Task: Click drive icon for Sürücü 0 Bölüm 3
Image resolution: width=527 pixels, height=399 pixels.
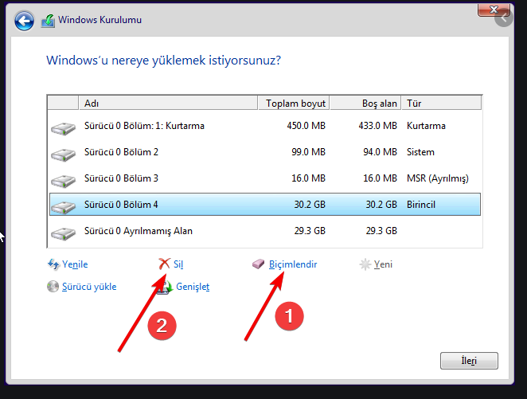Action: (x=63, y=181)
